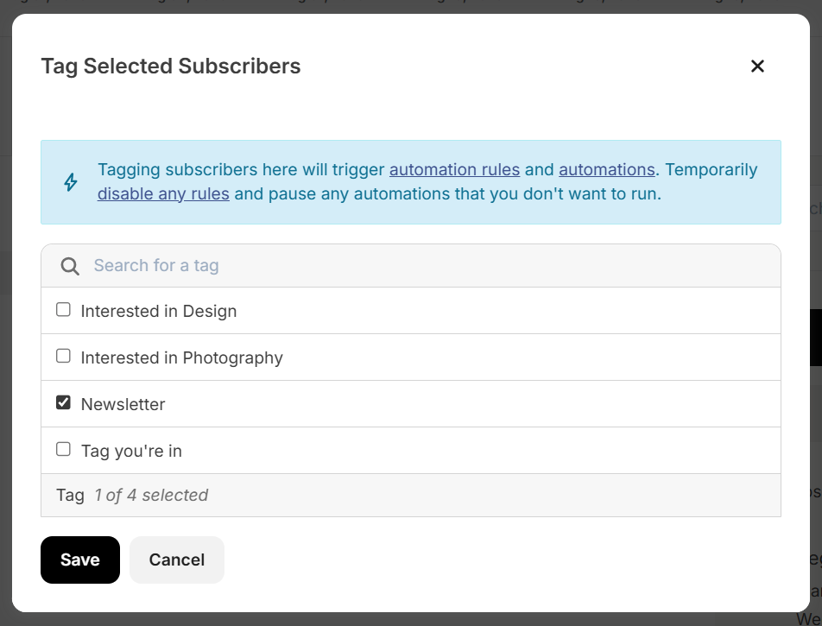This screenshot has width=822, height=626.
Task: Select the Interested in Photography label
Action: click(182, 358)
